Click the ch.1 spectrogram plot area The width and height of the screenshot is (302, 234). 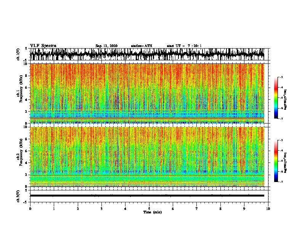point(147,93)
